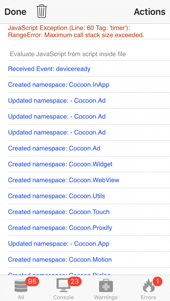Select Created namespace: Cocoon.Touch log row
The image size is (170, 301).
(x=89, y=212)
